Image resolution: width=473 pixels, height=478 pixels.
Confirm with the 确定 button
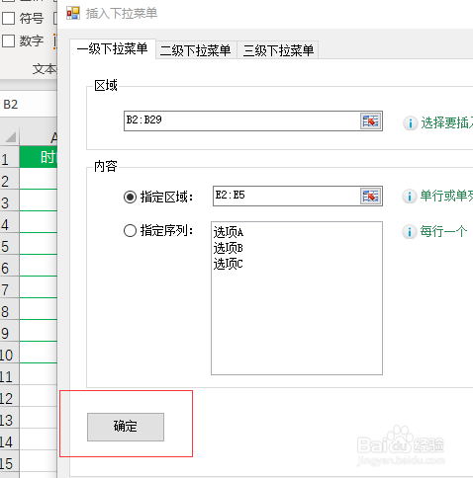[x=126, y=427]
